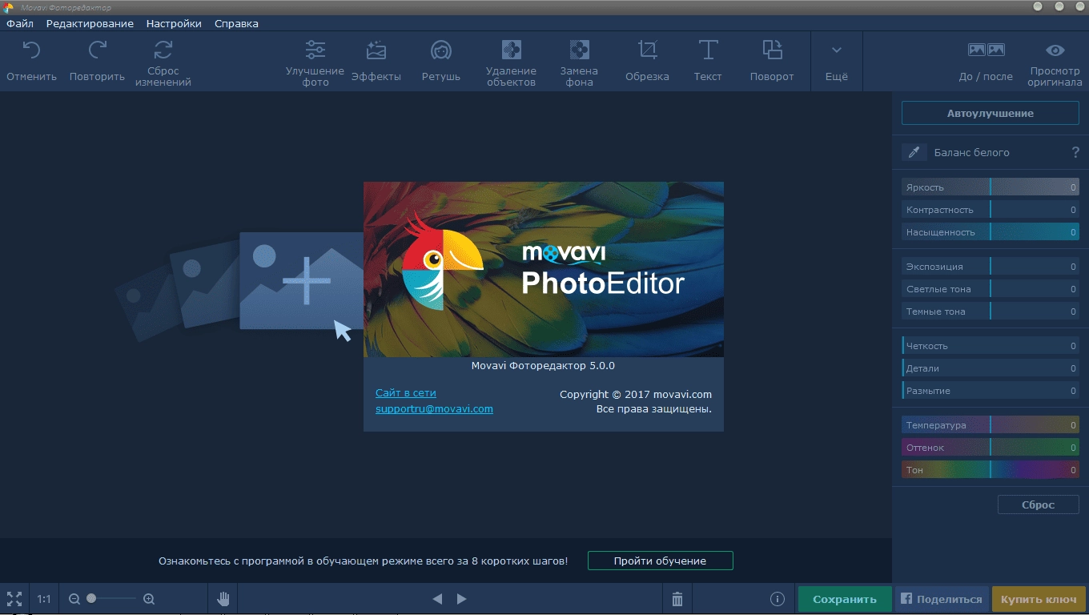The width and height of the screenshot is (1089, 615).
Task: Pick the Баланс белого eyedropper
Action: coord(914,152)
